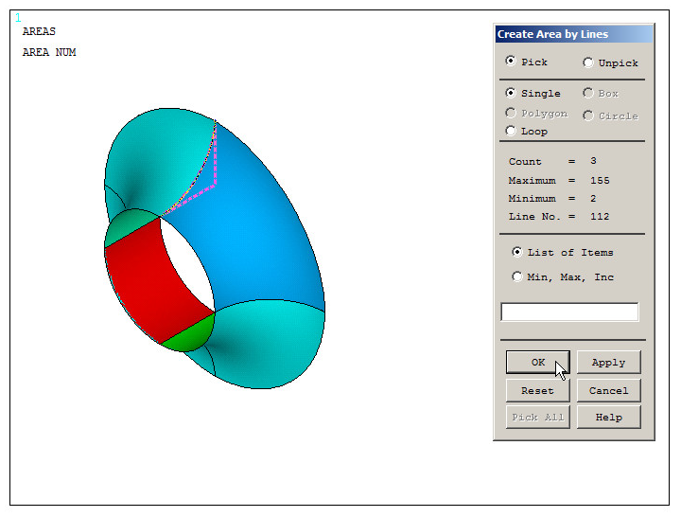Cancel the Create Area dialog
This screenshot has width=681, height=517.
pos(608,390)
